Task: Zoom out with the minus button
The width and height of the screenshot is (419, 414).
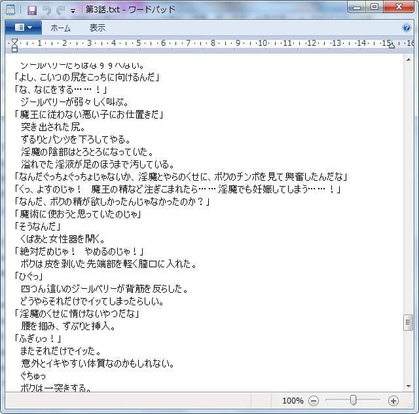Action: point(314,400)
